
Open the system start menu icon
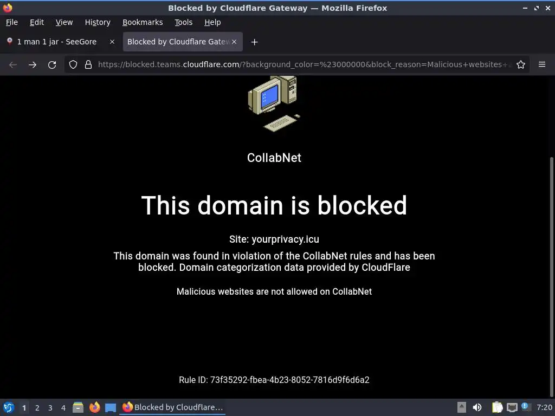click(9, 407)
